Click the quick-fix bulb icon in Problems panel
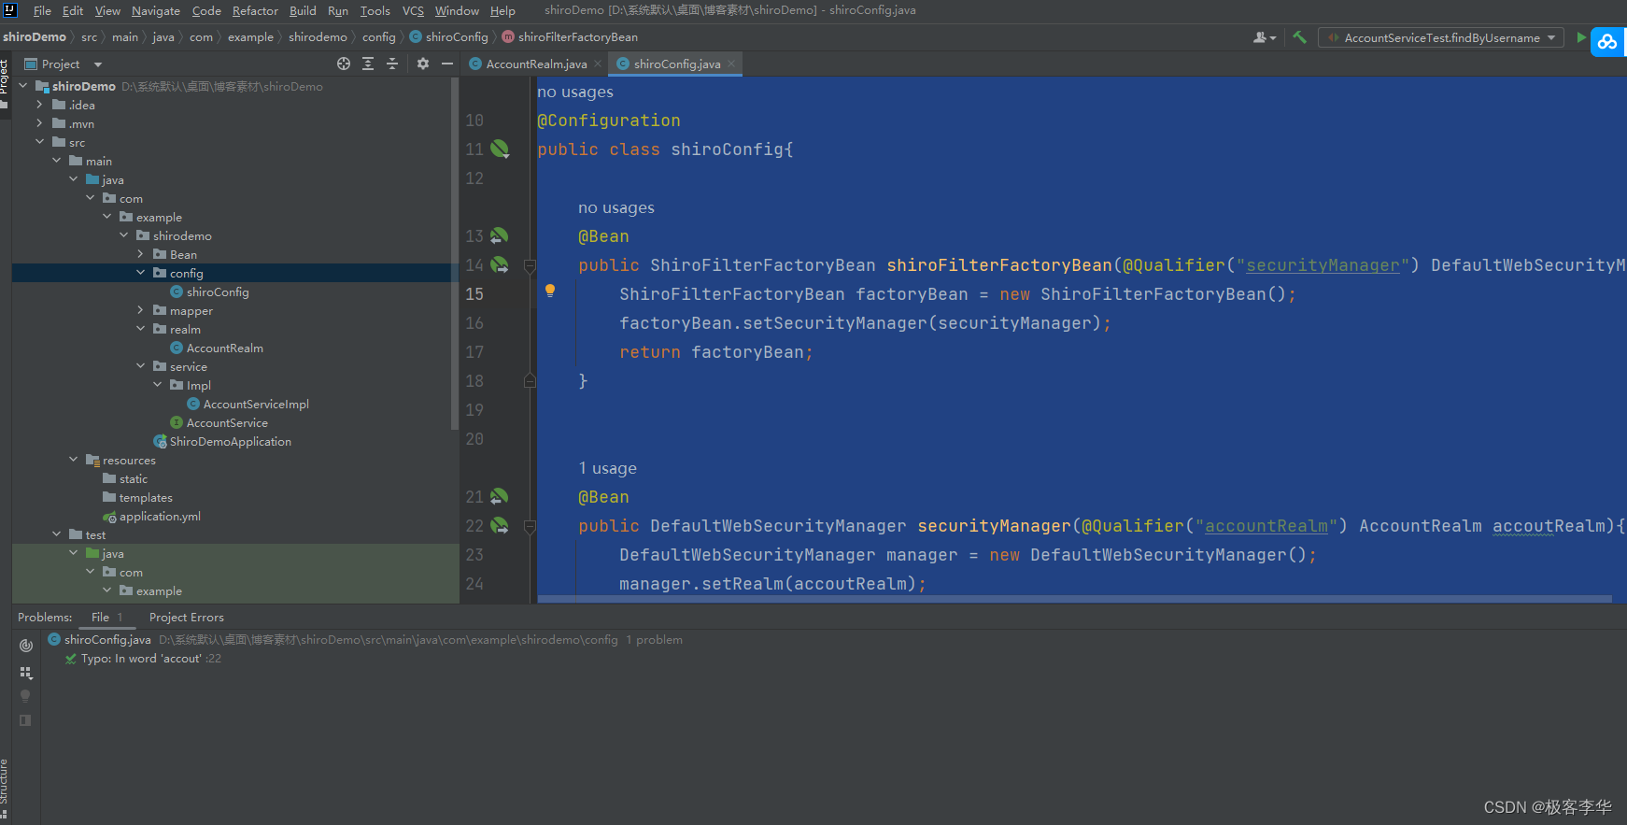The width and height of the screenshot is (1627, 825). 25,696
